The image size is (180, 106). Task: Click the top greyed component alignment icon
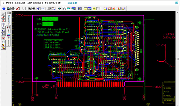(x=3, y=14)
